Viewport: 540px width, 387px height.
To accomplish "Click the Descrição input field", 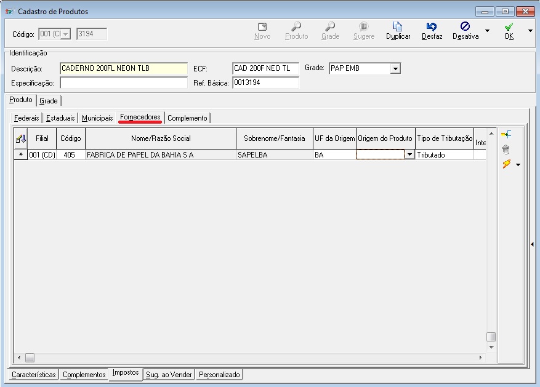I will tap(124, 68).
